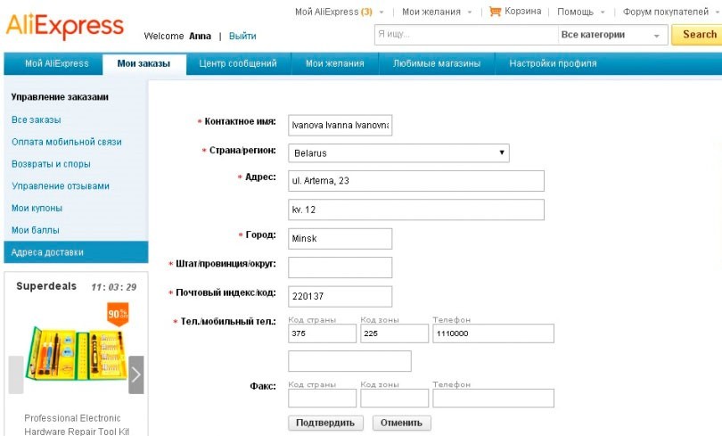Image resolution: width=722 pixels, height=436 pixels.
Task: Open the Центр сообщений tab
Action: (238, 63)
